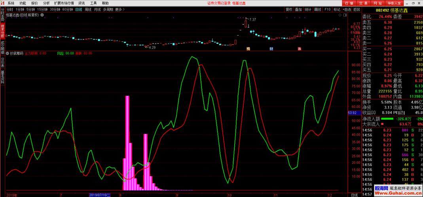Click the 现价 value 6.25
Viewport: 423px width, 197px height.
click(388, 76)
